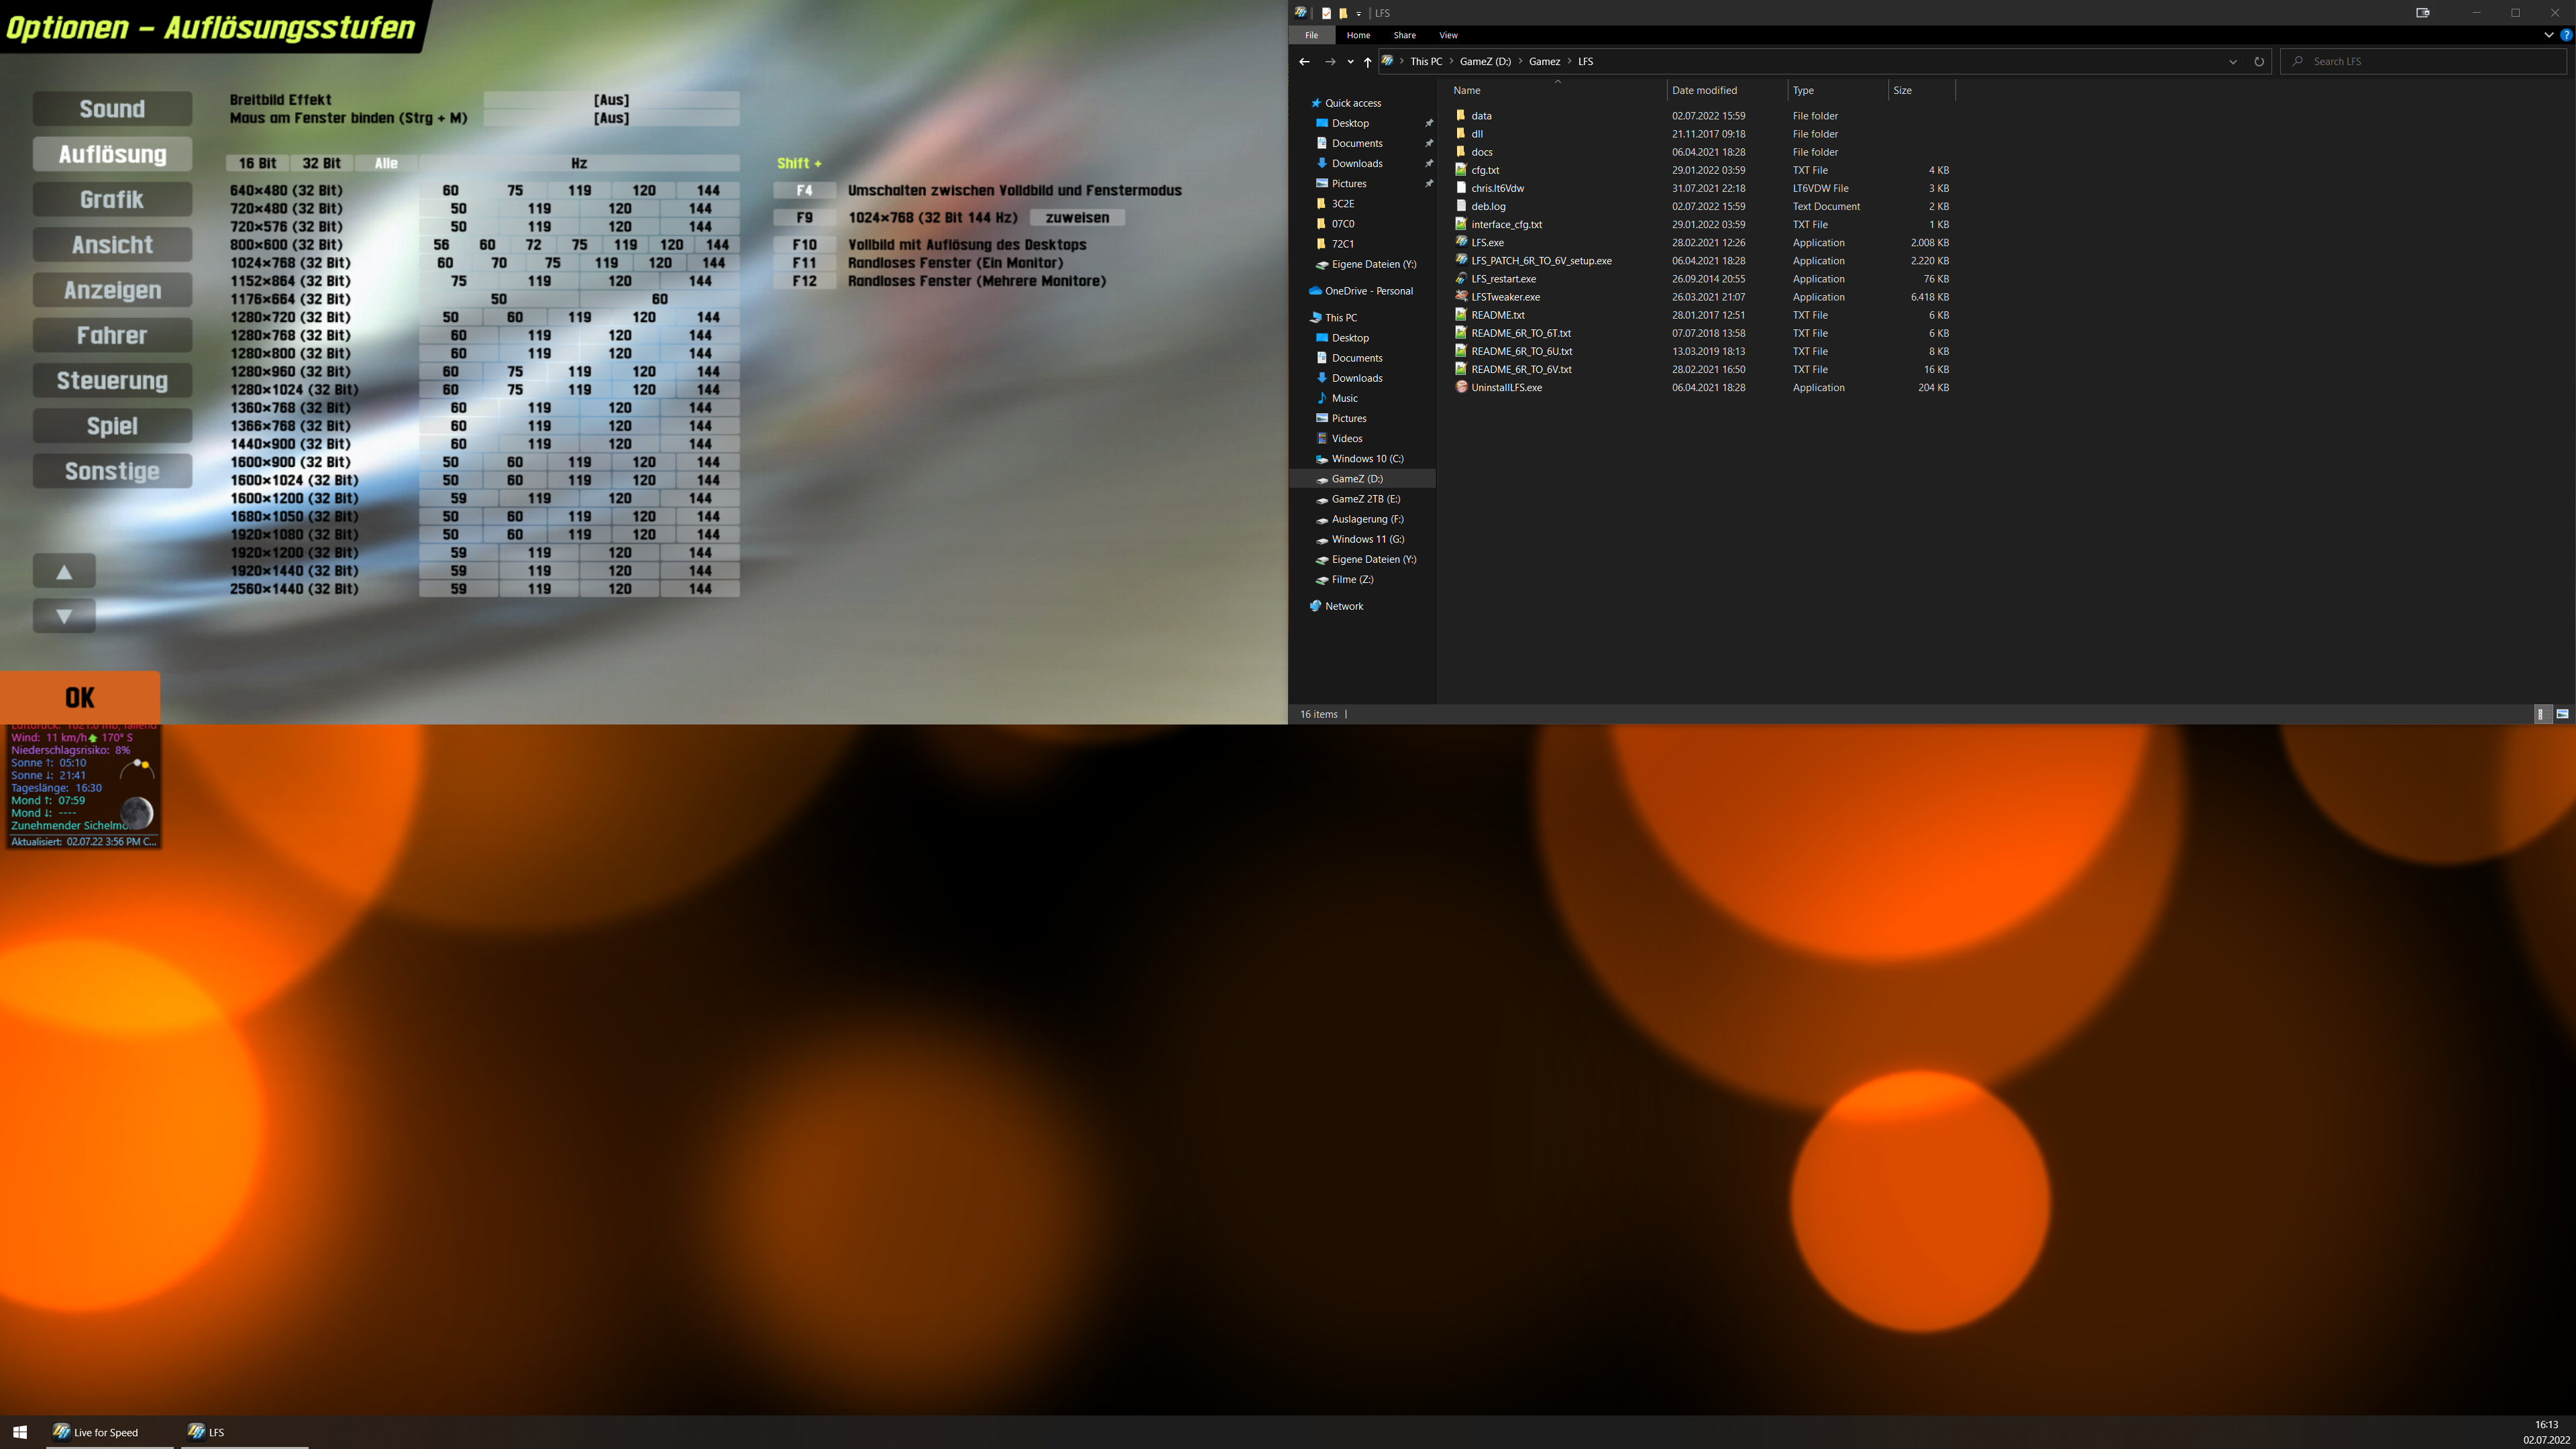
Task: Toggle Maus am Fenster binden option
Action: coord(611,118)
